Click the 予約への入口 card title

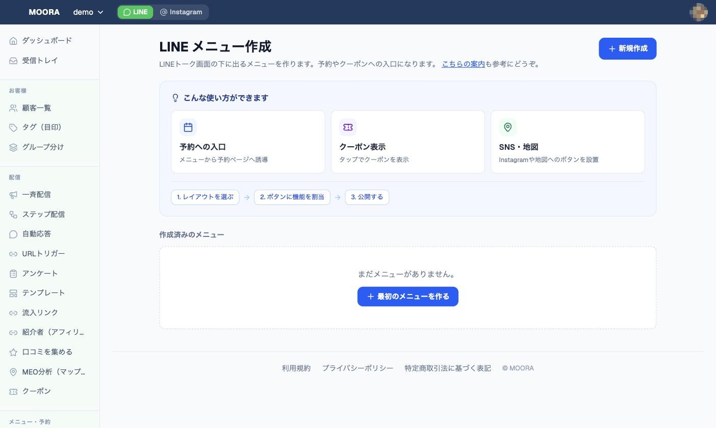click(202, 147)
